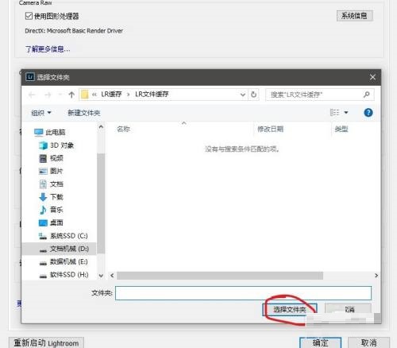This screenshot has height=348, width=397.
Task: Sort by the 修改日期 column header
Action: point(270,129)
